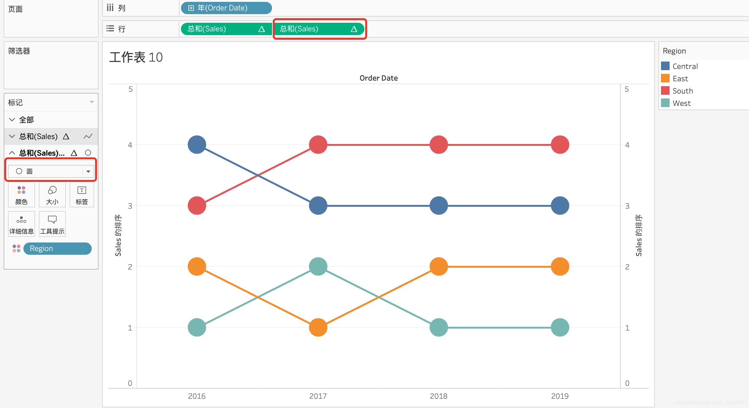Viewport: 749px width, 408px height.
Task: Click the line mark icon on first 总和(Sales) row
Action: pyautogui.click(x=88, y=136)
